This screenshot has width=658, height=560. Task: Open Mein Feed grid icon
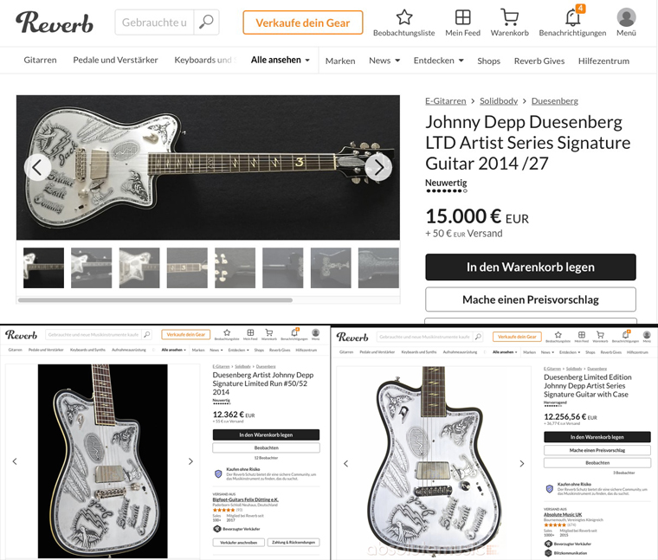point(462,17)
